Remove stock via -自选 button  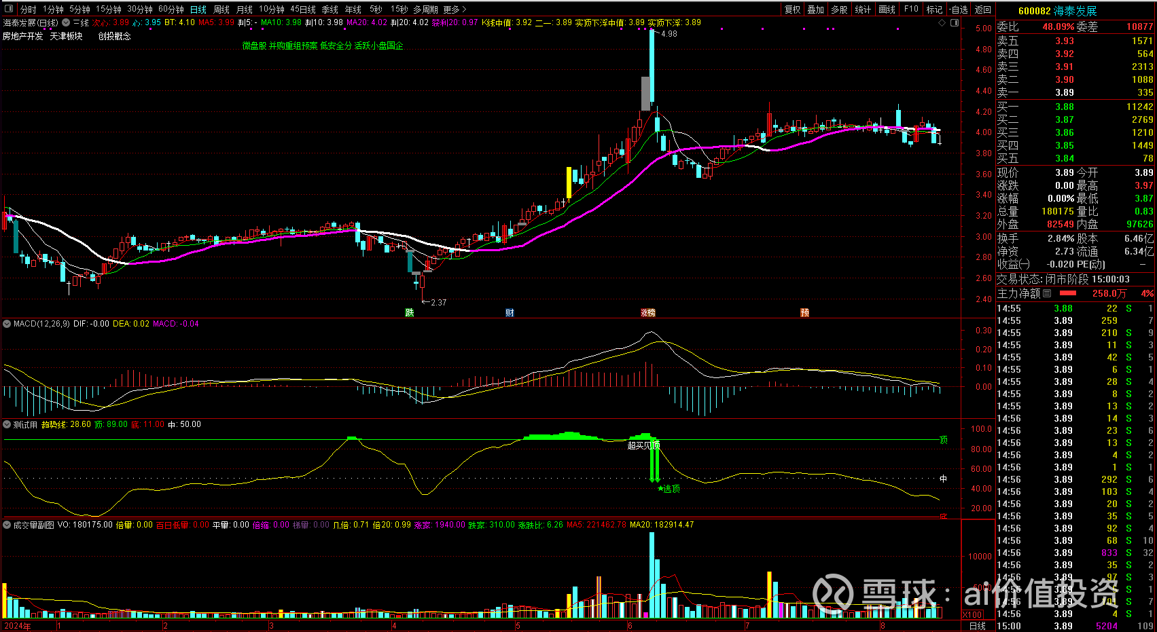(959, 10)
